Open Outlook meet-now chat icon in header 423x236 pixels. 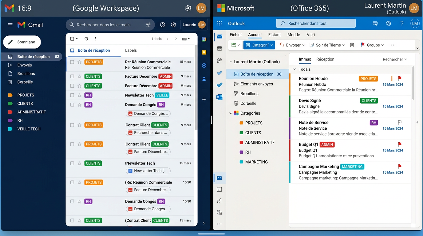tap(375, 23)
